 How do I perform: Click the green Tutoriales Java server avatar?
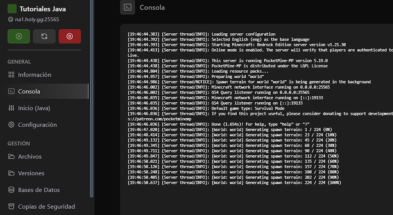click(12, 9)
